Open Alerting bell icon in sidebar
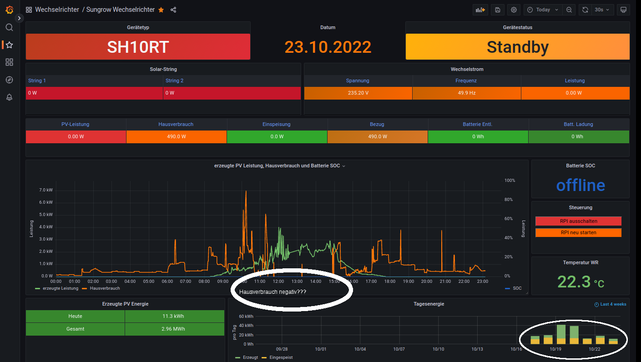The image size is (641, 362). tap(9, 97)
